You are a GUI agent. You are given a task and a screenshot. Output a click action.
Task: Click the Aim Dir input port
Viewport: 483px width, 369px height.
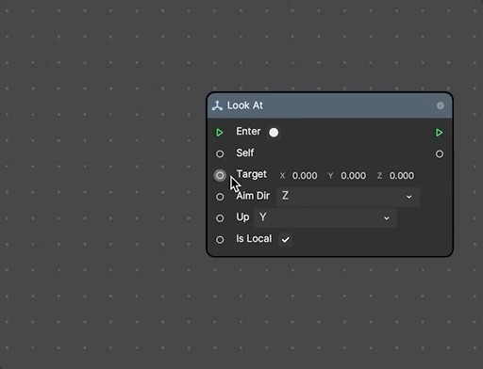click(x=220, y=197)
